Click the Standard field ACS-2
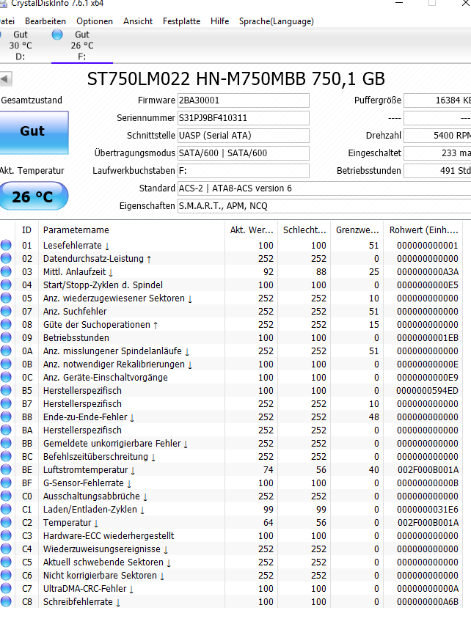The width and height of the screenshot is (471, 627). [x=324, y=188]
